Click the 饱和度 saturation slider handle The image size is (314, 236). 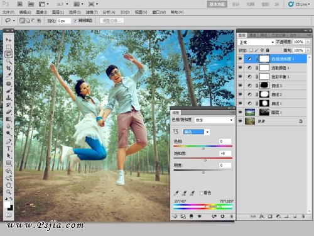205,160
